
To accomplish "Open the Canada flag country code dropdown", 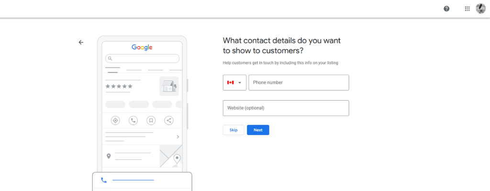I will 234,83.
